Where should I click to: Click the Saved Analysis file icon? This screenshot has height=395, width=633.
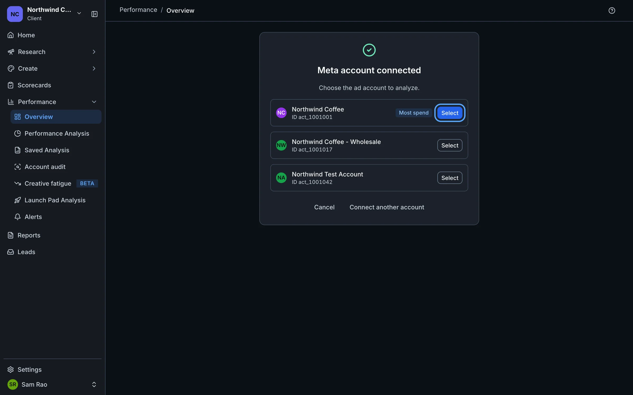pyautogui.click(x=17, y=150)
